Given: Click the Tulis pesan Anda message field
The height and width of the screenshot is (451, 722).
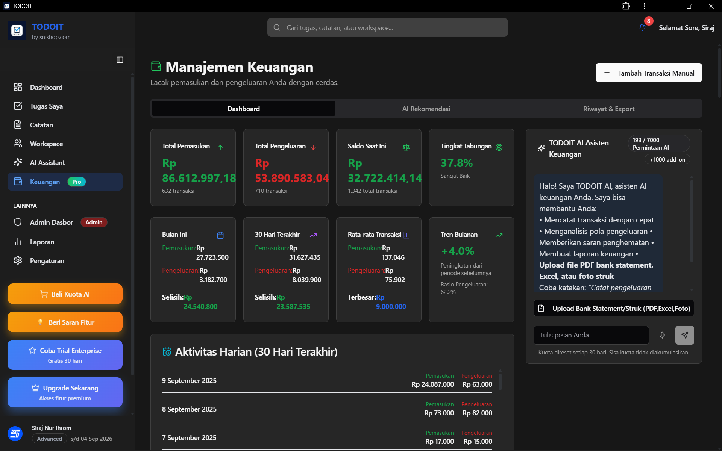Looking at the screenshot, I should coord(591,335).
